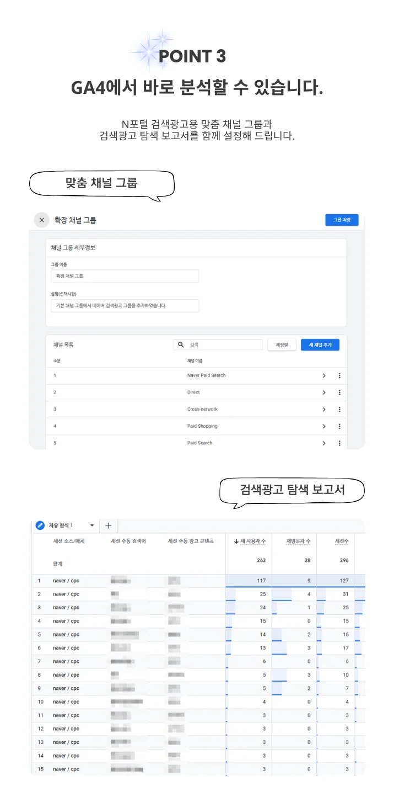394x797 pixels.
Task: Expand the Paid Search channel chevron
Action: [324, 443]
